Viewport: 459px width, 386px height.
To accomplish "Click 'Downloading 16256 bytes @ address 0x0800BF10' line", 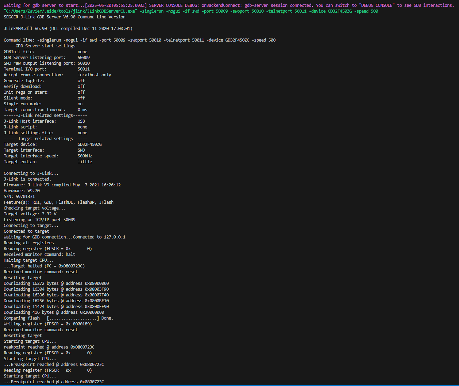I will (x=56, y=301).
